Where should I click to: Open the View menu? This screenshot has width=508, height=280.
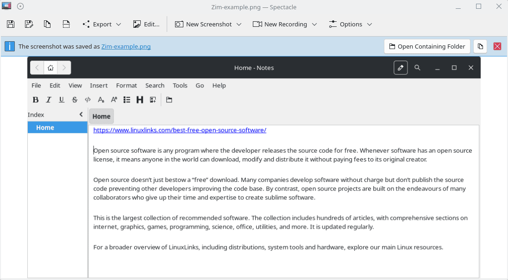point(75,86)
